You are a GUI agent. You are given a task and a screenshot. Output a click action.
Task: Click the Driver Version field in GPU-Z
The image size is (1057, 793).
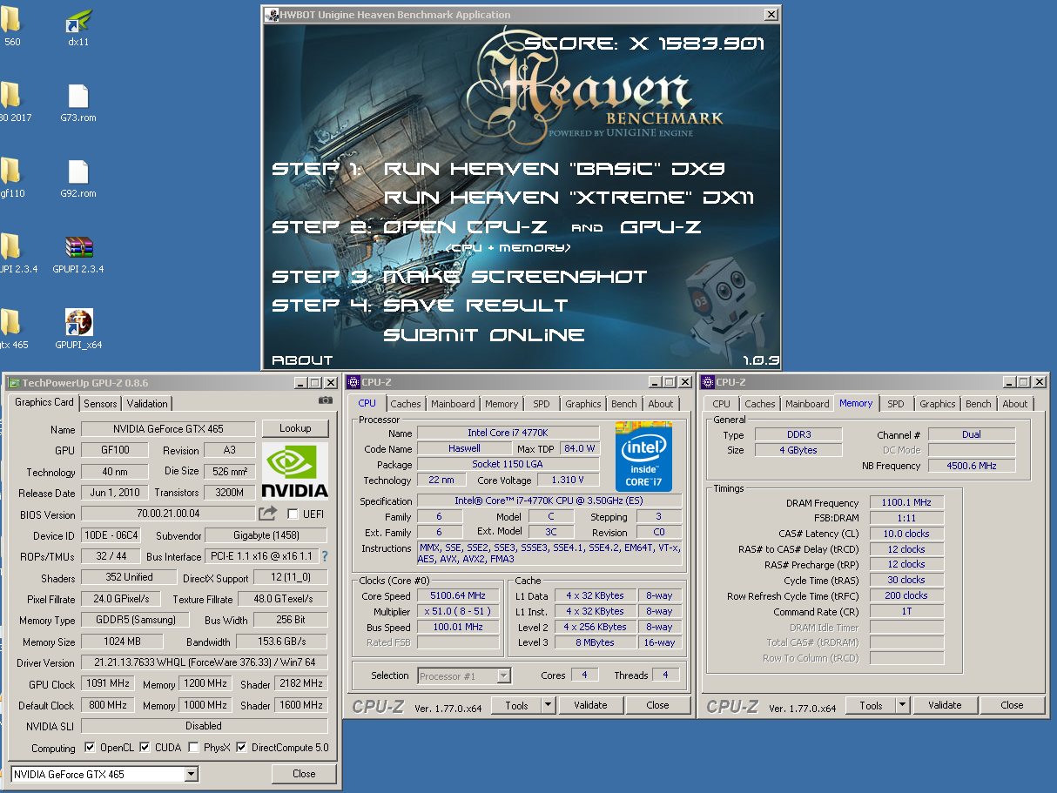(x=205, y=662)
